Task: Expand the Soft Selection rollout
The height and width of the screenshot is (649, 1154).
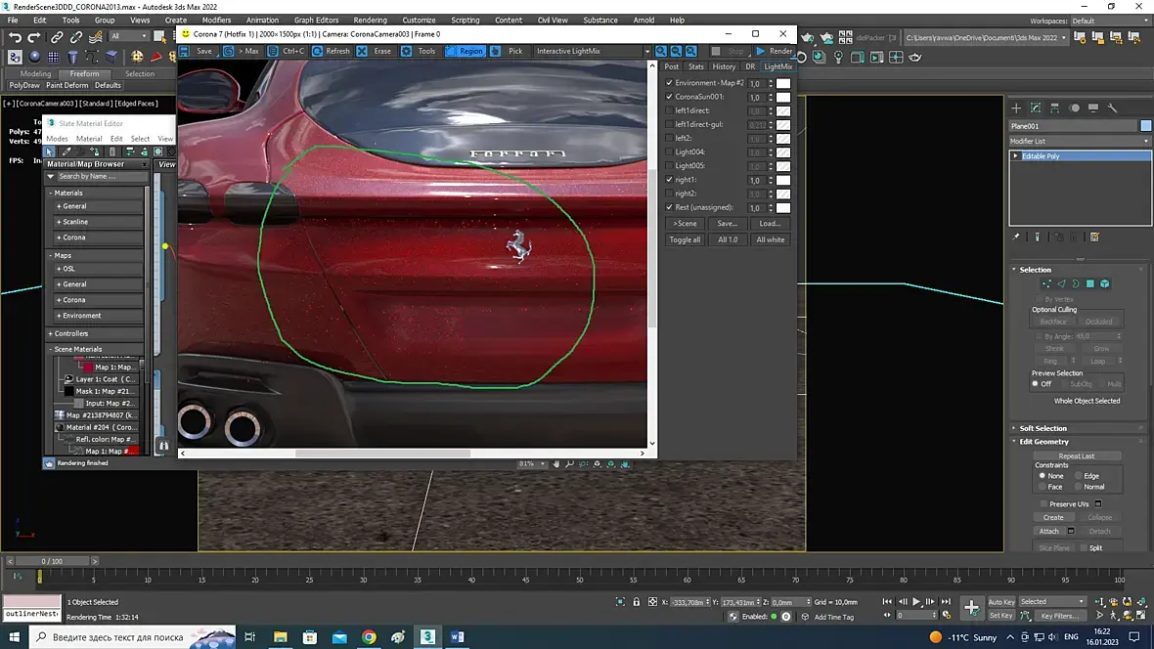Action: tap(1043, 428)
